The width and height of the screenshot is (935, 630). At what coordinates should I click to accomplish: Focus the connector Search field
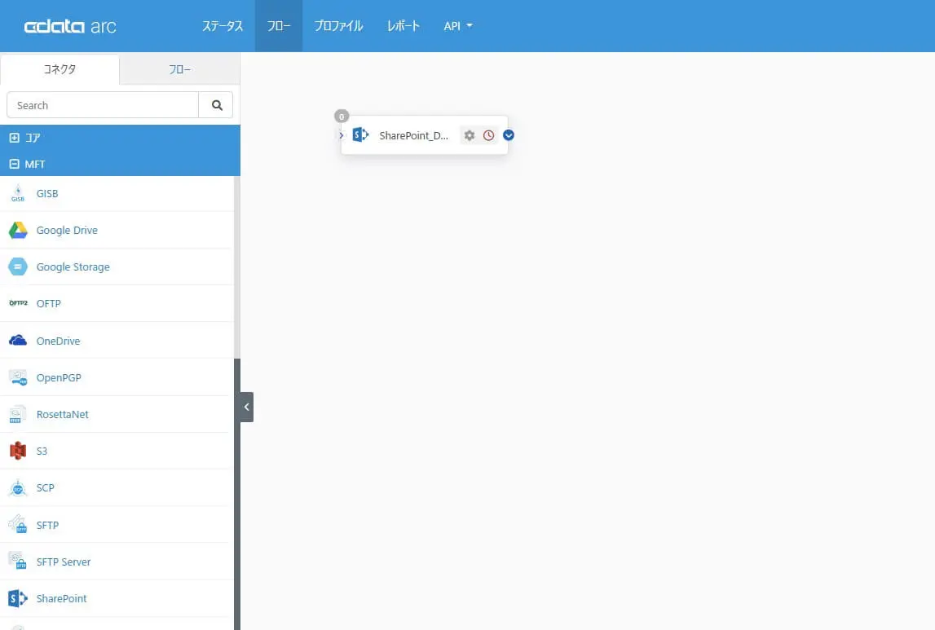103,105
